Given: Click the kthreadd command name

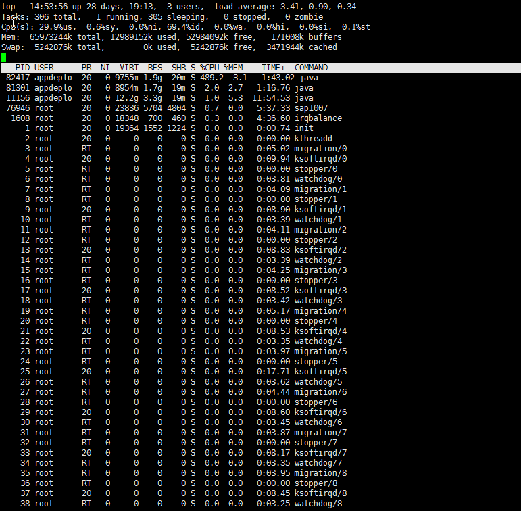Looking at the screenshot, I should coord(314,139).
